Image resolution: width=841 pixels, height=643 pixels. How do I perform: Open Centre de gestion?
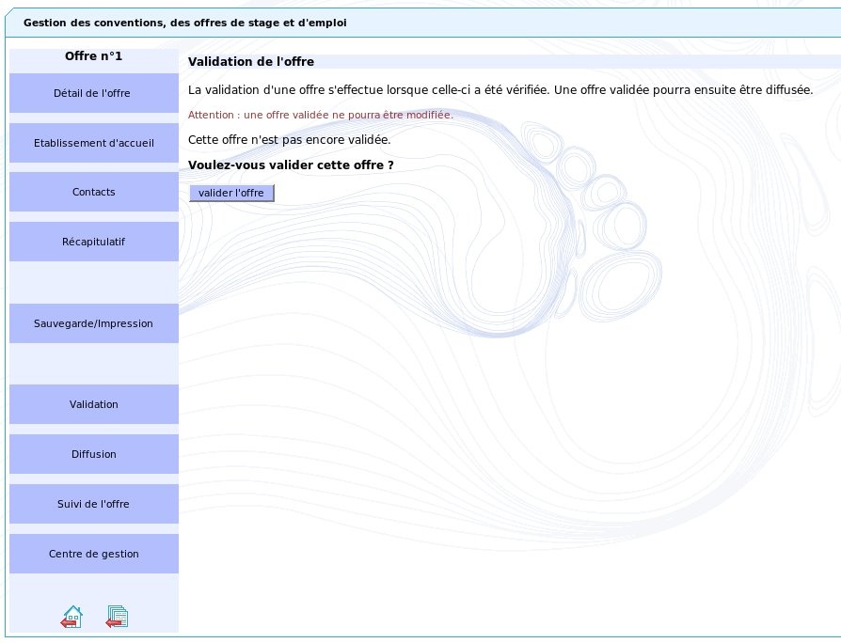93,554
